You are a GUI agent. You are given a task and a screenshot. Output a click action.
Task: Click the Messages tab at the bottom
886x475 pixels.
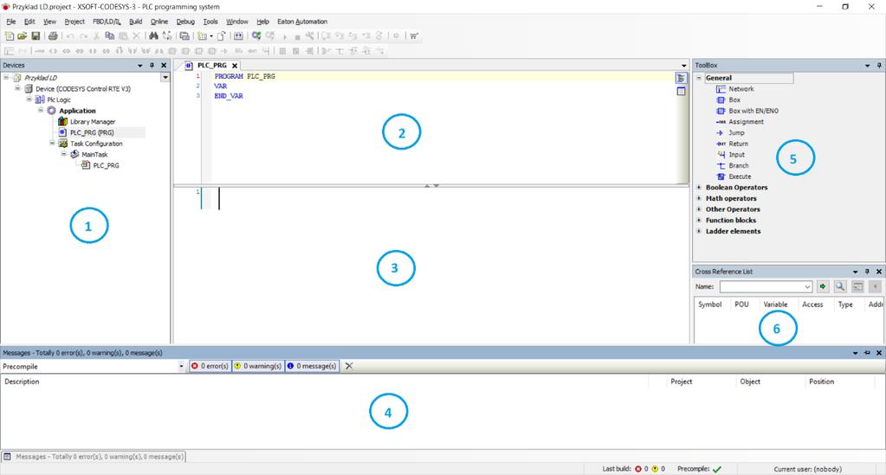click(x=94, y=456)
